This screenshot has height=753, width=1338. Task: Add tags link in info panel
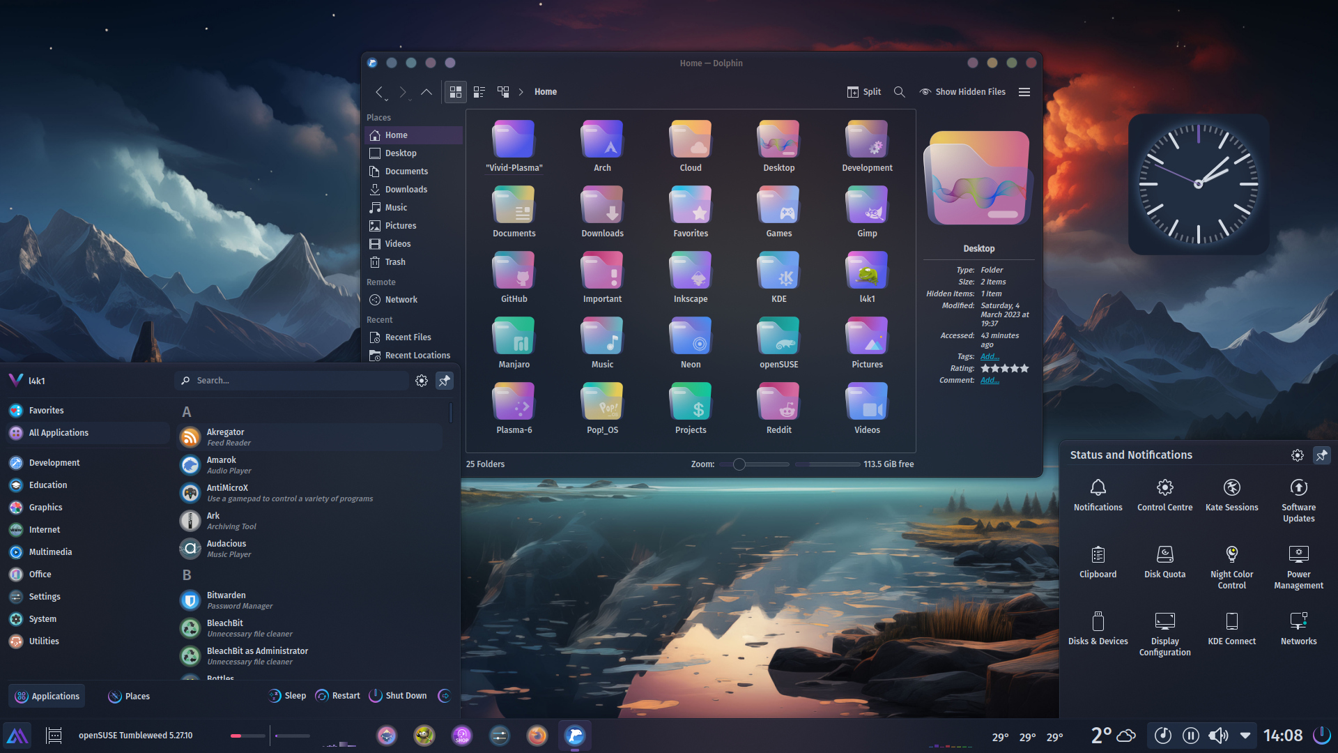click(990, 357)
